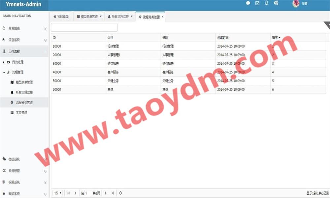Screen dimensions: 330x198
Task: Sort by the 类别 column header
Action: coord(133,37)
